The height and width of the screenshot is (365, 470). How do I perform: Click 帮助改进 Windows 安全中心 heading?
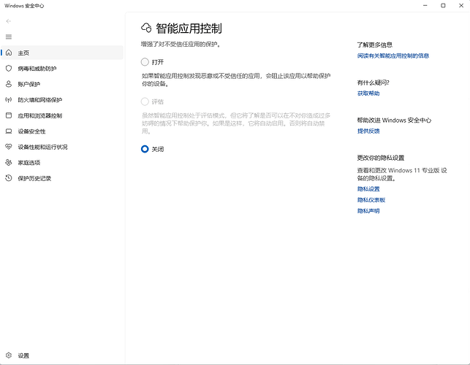pyautogui.click(x=394, y=120)
